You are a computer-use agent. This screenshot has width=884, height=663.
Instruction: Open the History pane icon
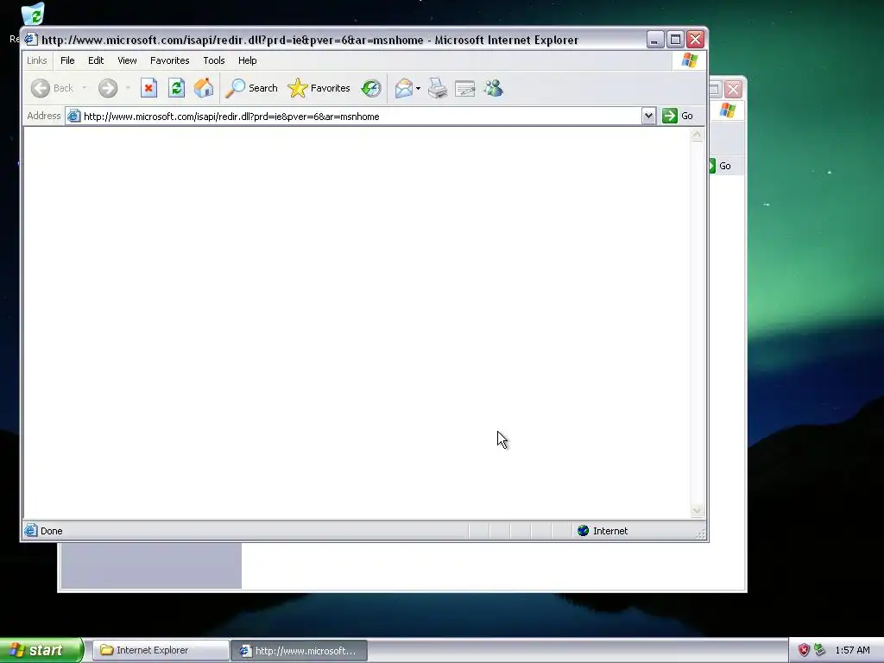click(371, 88)
